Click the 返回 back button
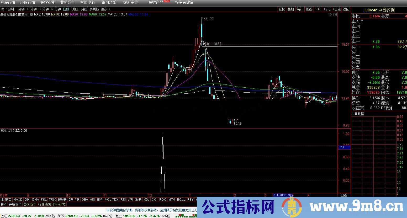The image size is (407, 218). 346,9
